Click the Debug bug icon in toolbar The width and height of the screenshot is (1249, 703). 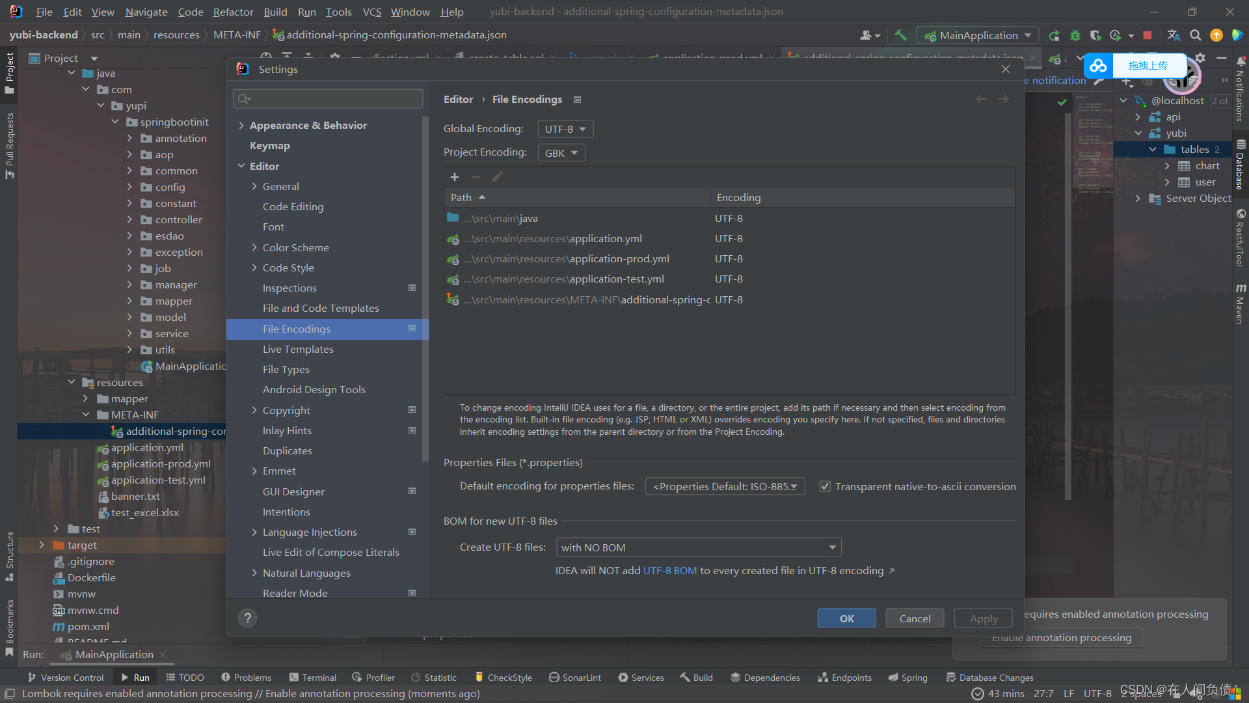[1075, 35]
